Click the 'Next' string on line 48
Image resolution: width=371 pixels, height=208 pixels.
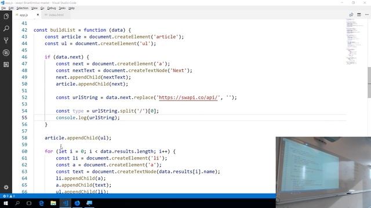179,70
